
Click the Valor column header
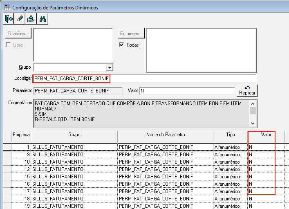coord(266,137)
